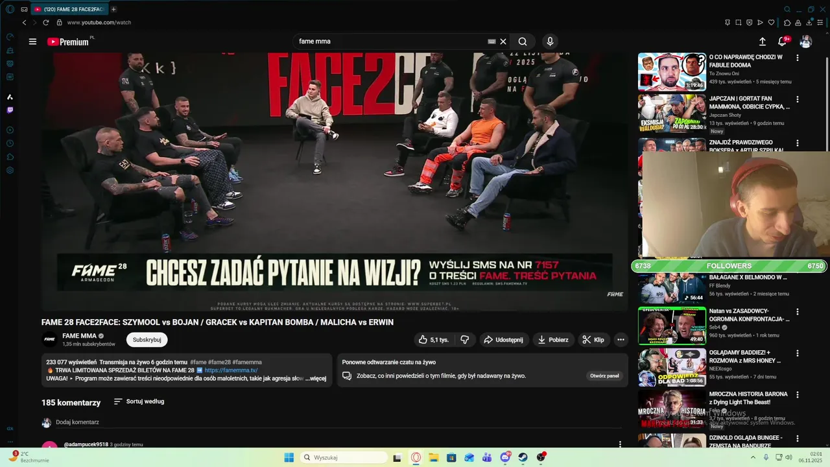Viewport: 830px width, 467px height.
Task: Open options for 'OGLĄDAMY BADDIEZ!' video
Action: pos(798,353)
